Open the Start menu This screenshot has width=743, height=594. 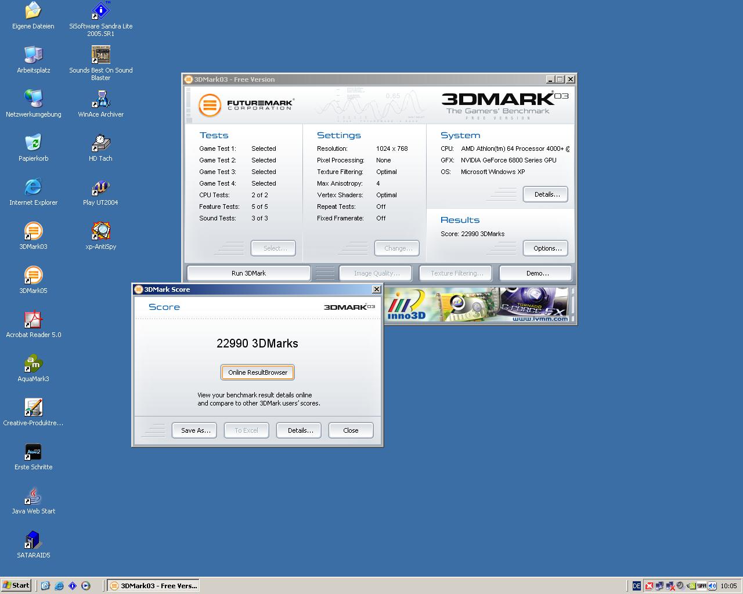(16, 585)
